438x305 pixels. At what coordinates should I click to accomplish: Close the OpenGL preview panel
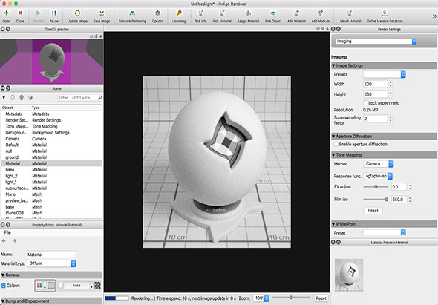click(2, 29)
